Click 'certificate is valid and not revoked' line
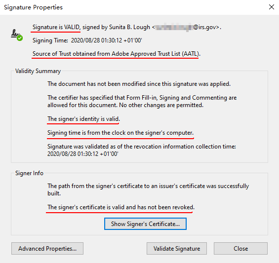 point(121,207)
